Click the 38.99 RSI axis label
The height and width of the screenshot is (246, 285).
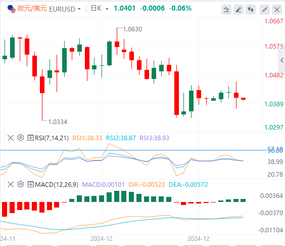click(x=275, y=161)
